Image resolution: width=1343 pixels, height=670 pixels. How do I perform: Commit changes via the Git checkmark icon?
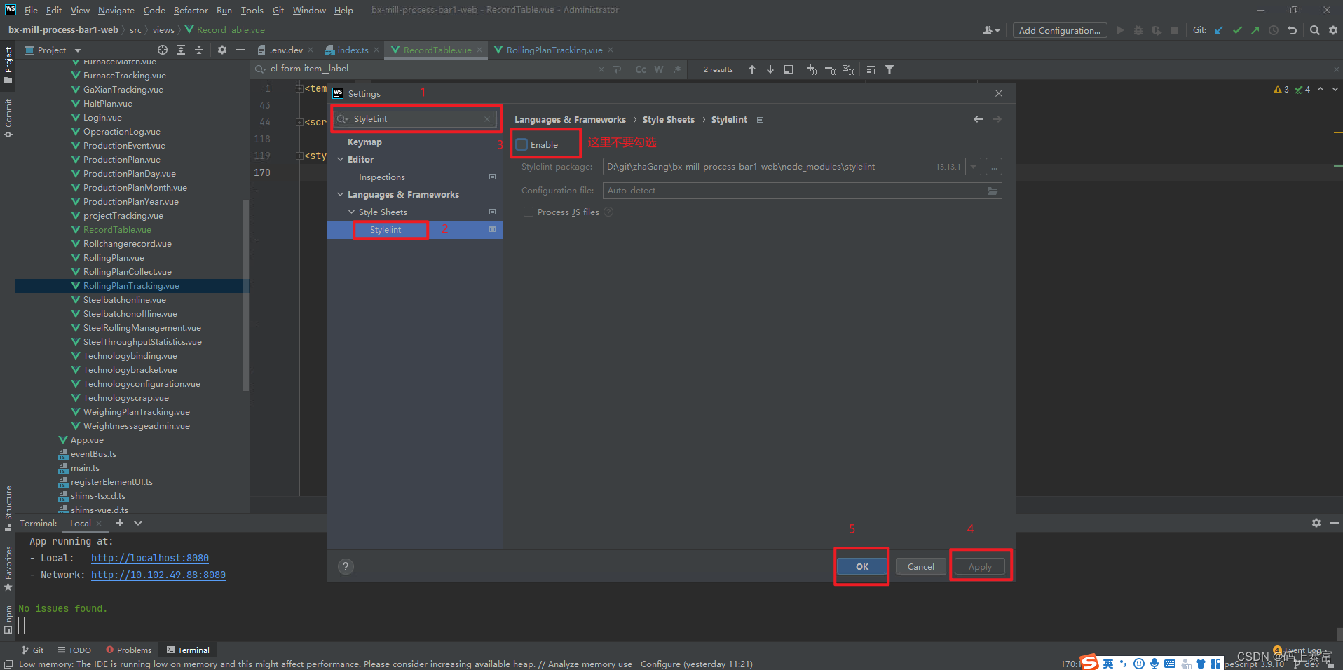tap(1238, 30)
